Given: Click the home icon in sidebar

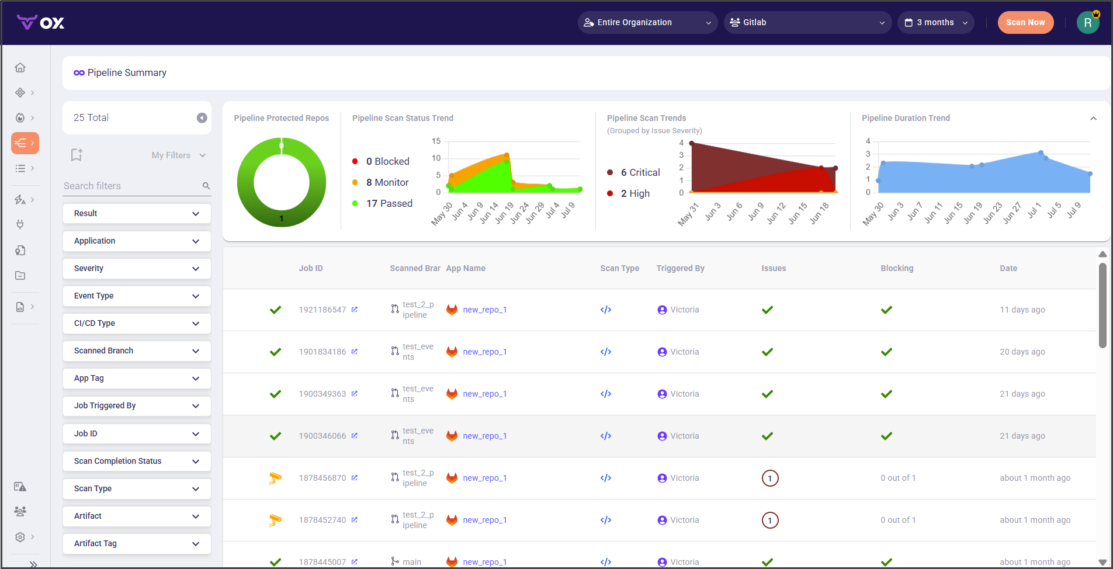Looking at the screenshot, I should click(x=20, y=68).
